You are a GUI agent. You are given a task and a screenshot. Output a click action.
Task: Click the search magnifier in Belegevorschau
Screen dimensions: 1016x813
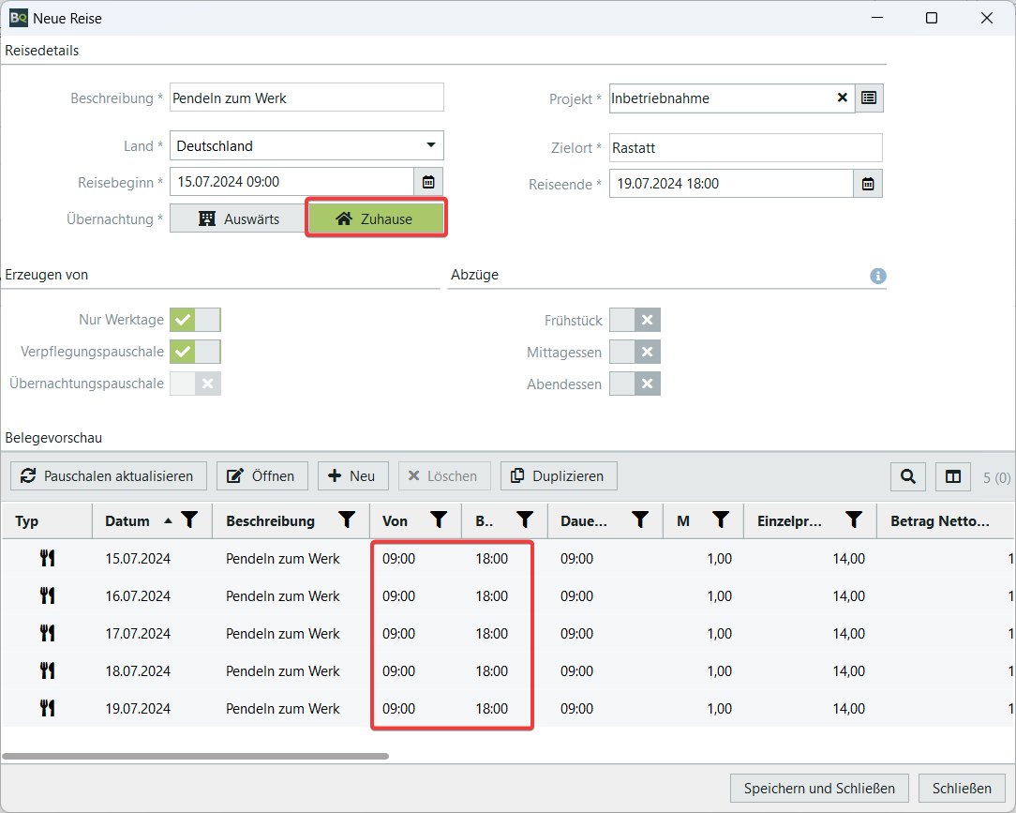click(907, 476)
